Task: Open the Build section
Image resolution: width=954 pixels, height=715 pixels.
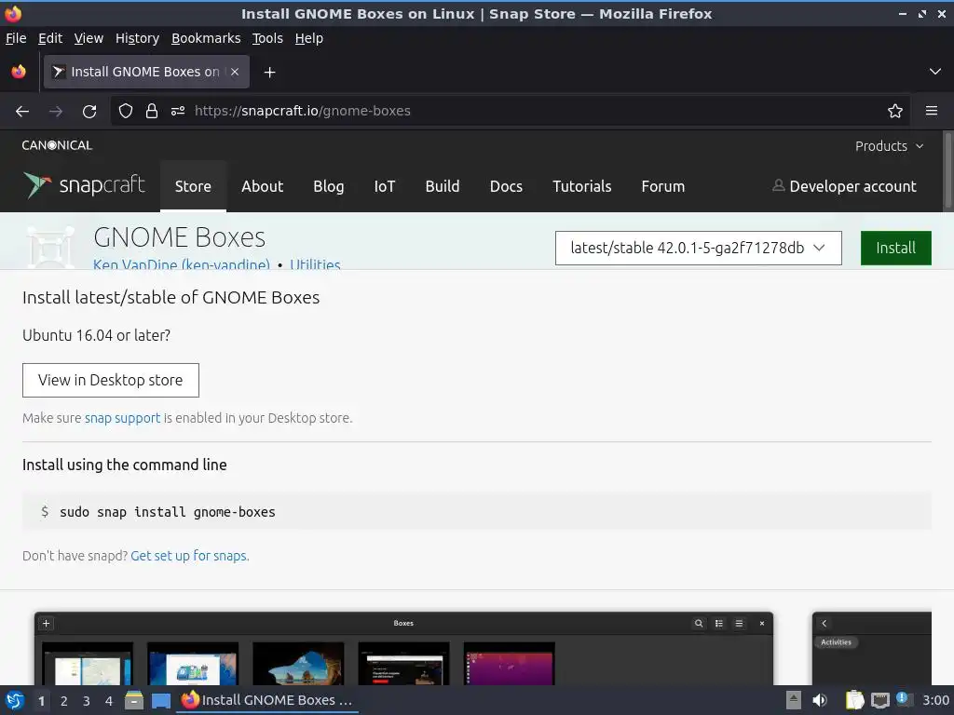Action: click(443, 186)
